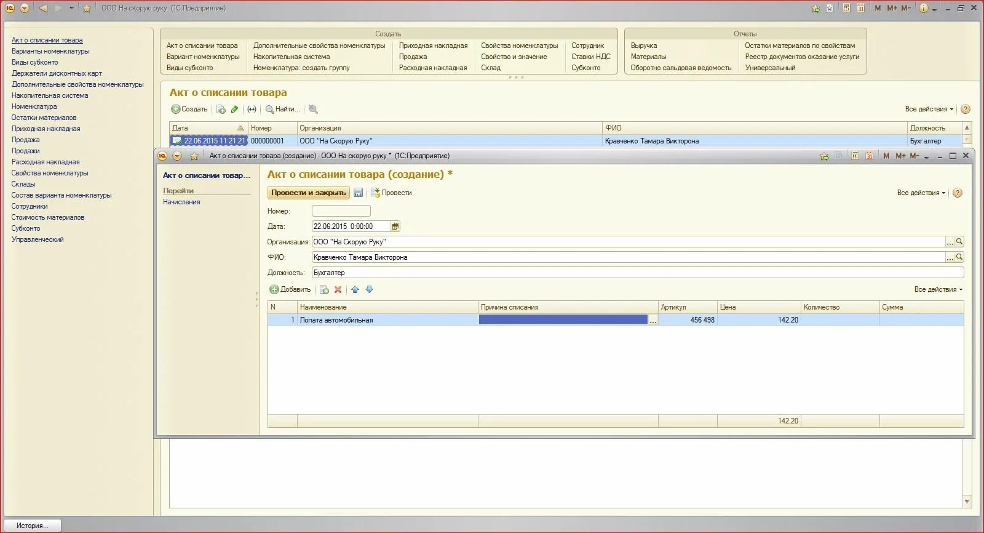Open Склады in left navigation panel
Screen dimensions: 984x533
[x=23, y=184]
